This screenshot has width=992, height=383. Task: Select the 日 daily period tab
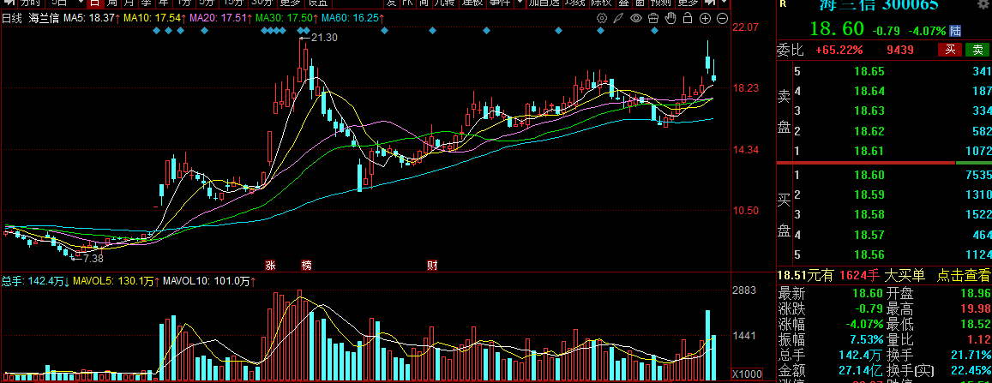pos(94,3)
